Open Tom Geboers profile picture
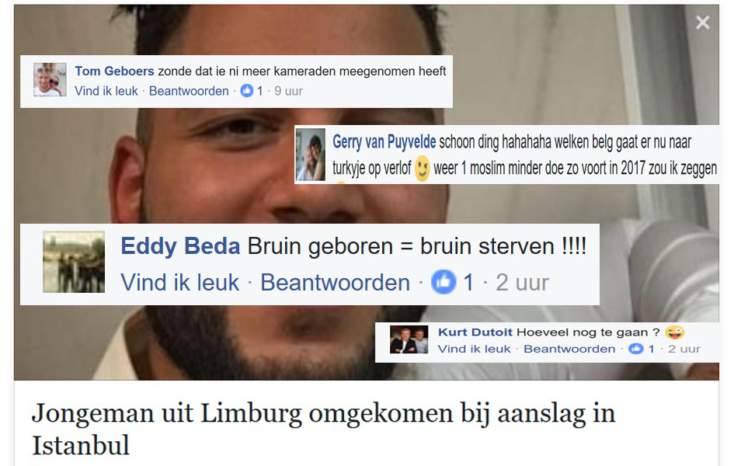 pyautogui.click(x=50, y=80)
